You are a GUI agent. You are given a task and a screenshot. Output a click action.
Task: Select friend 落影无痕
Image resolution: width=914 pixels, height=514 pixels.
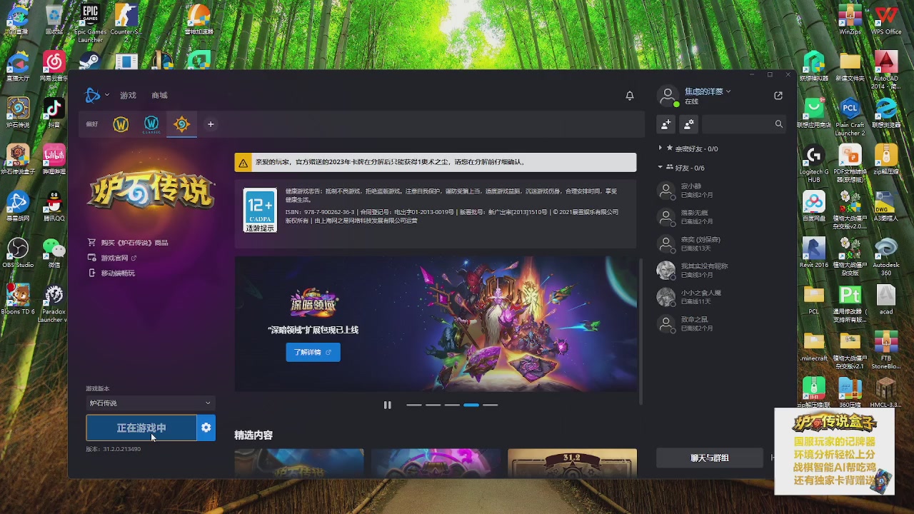pyautogui.click(x=721, y=217)
